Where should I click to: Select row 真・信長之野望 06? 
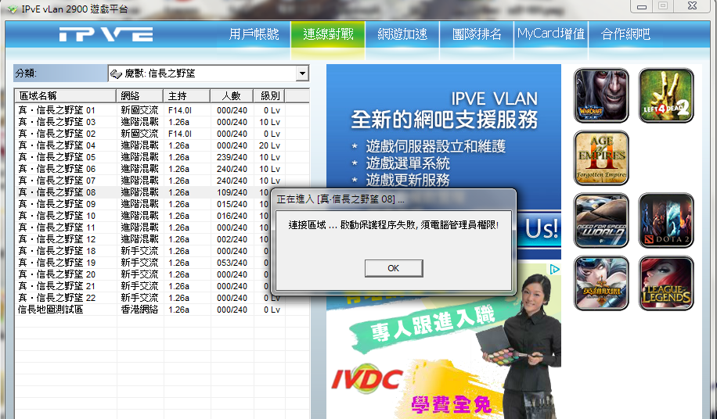162,169
